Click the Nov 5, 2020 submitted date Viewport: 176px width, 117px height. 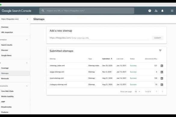(107, 72)
